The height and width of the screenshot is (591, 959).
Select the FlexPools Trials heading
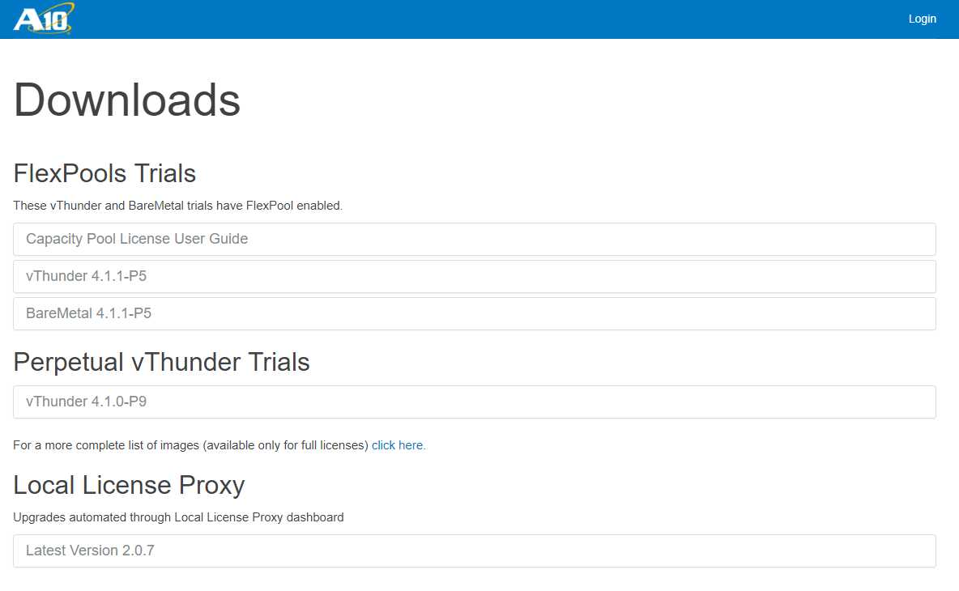(104, 173)
